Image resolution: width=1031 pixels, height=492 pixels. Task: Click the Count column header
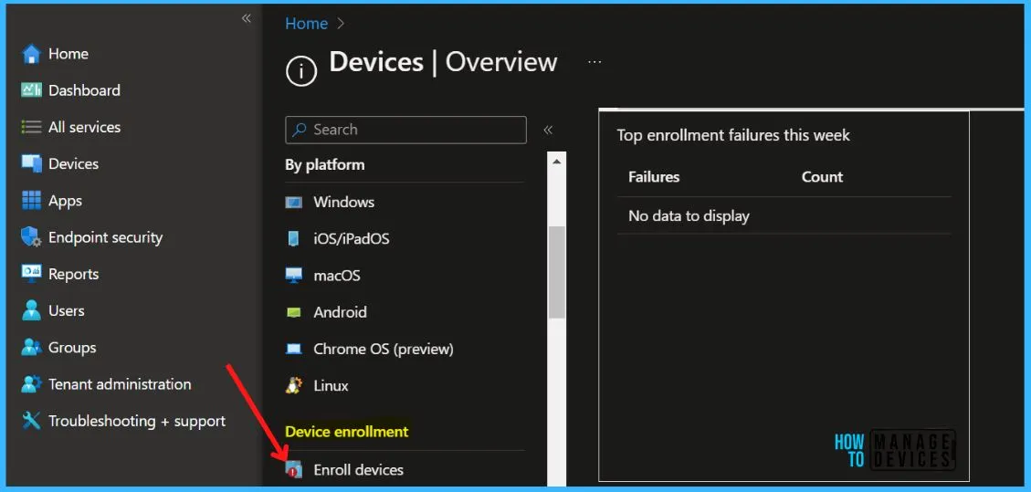click(822, 177)
